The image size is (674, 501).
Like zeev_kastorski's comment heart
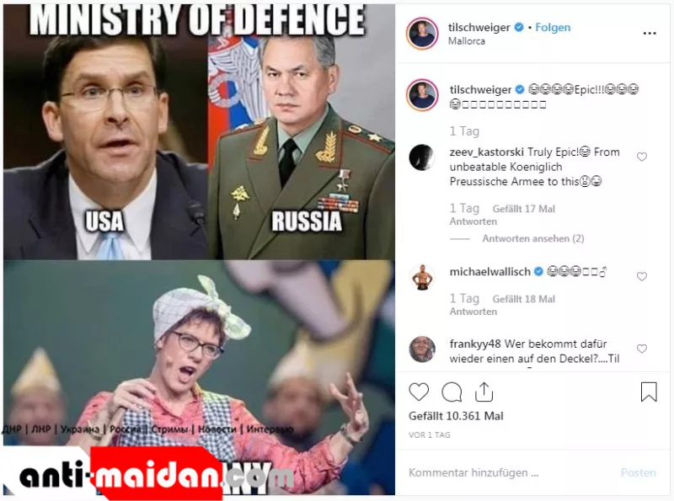tap(642, 157)
